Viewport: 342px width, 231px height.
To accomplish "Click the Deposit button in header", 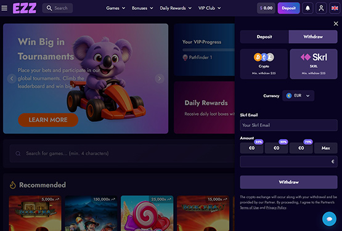I will [288, 8].
